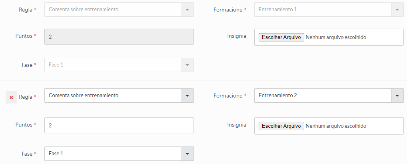Click arrow of the Entrenamiento 1 dropdown
Screen dimensions: 407x164
[x=397, y=9]
